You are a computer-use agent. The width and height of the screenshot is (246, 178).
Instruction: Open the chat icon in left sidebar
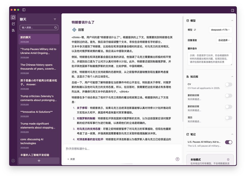(x=13, y=17)
